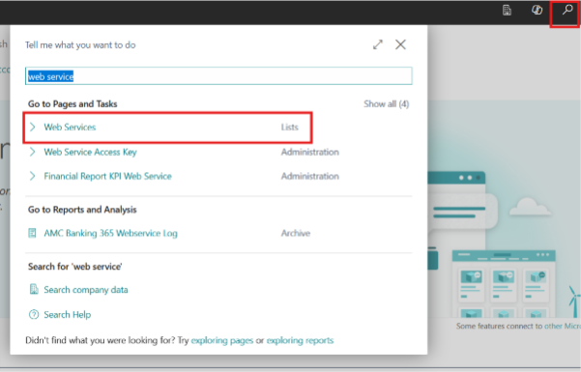Follow the exploring reports link

pos(300,340)
